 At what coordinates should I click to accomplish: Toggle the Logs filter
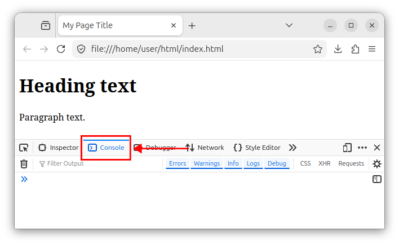click(253, 163)
